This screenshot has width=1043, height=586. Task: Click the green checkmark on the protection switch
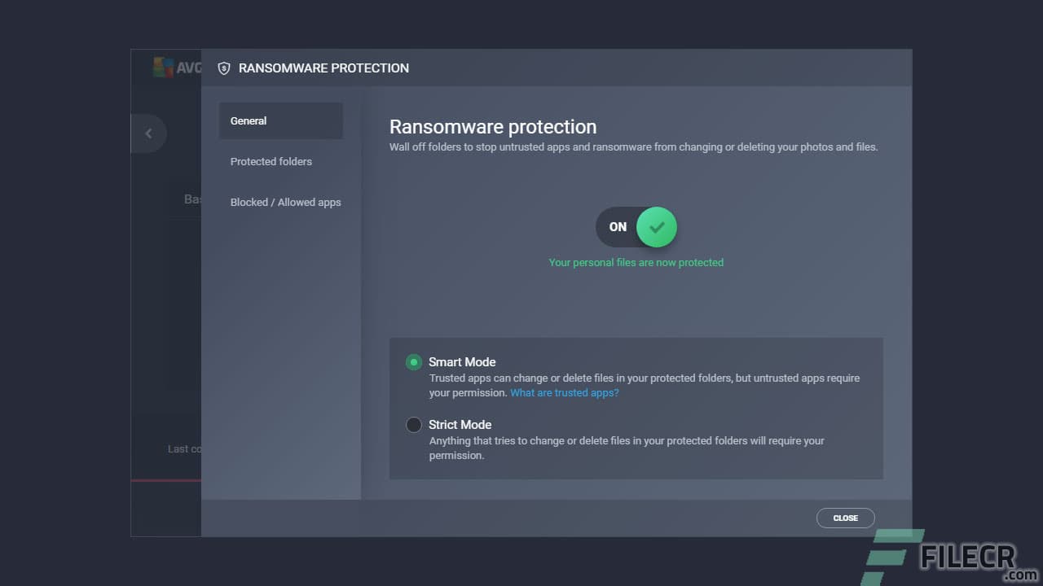coord(657,227)
